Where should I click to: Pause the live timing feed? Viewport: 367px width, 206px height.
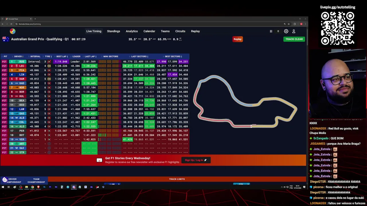point(271,31)
